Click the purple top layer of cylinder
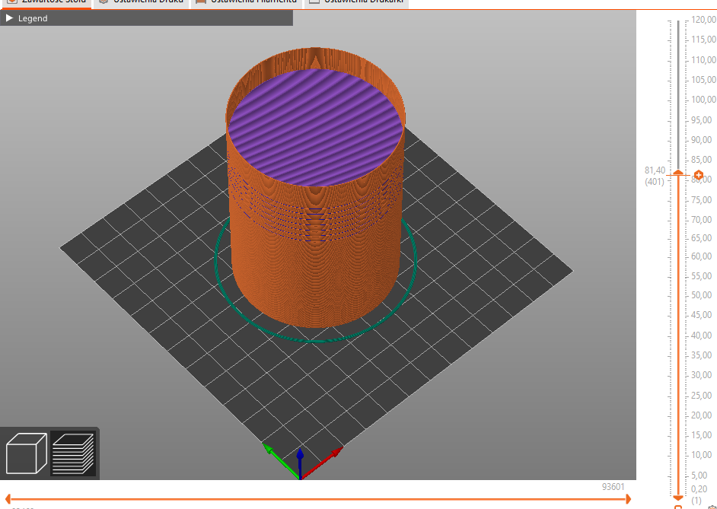Image resolution: width=717 pixels, height=509 pixels. [316, 128]
